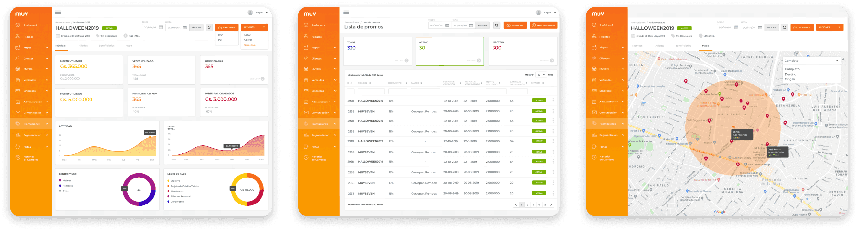This screenshot has width=858, height=229.
Task: Click Clientes icon in left screen sidebar
Action: [18, 58]
